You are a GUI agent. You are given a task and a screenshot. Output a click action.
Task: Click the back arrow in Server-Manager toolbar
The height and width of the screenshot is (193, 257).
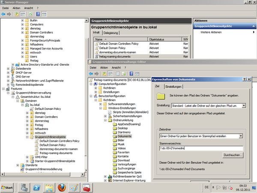pos(3,14)
